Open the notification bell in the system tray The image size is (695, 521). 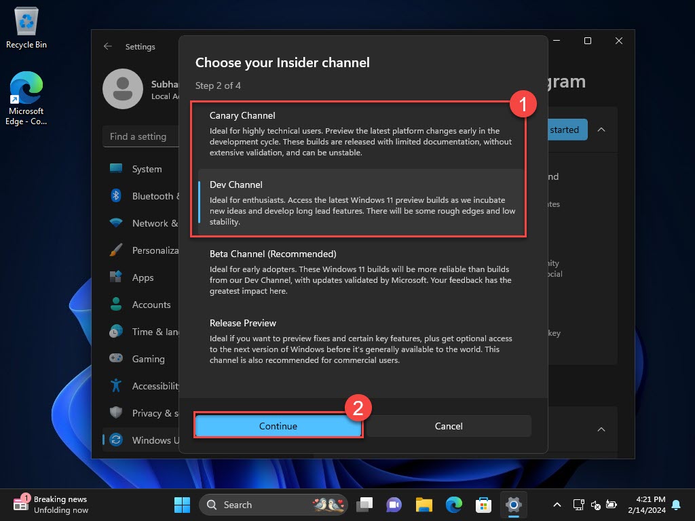click(x=675, y=505)
